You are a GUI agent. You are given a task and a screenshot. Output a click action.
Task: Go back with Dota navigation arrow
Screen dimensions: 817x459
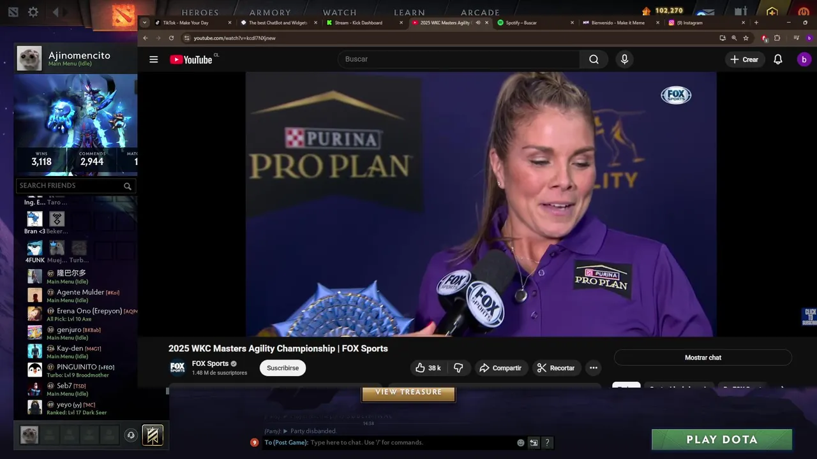coord(56,12)
